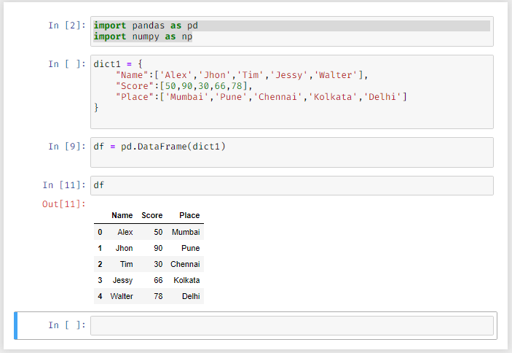Click the dict1 definition code cell
512x353 pixels.
291,92
